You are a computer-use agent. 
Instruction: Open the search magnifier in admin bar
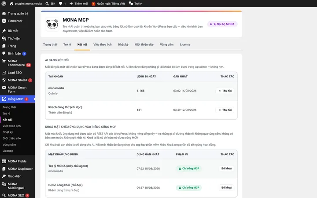[x=47, y=4]
